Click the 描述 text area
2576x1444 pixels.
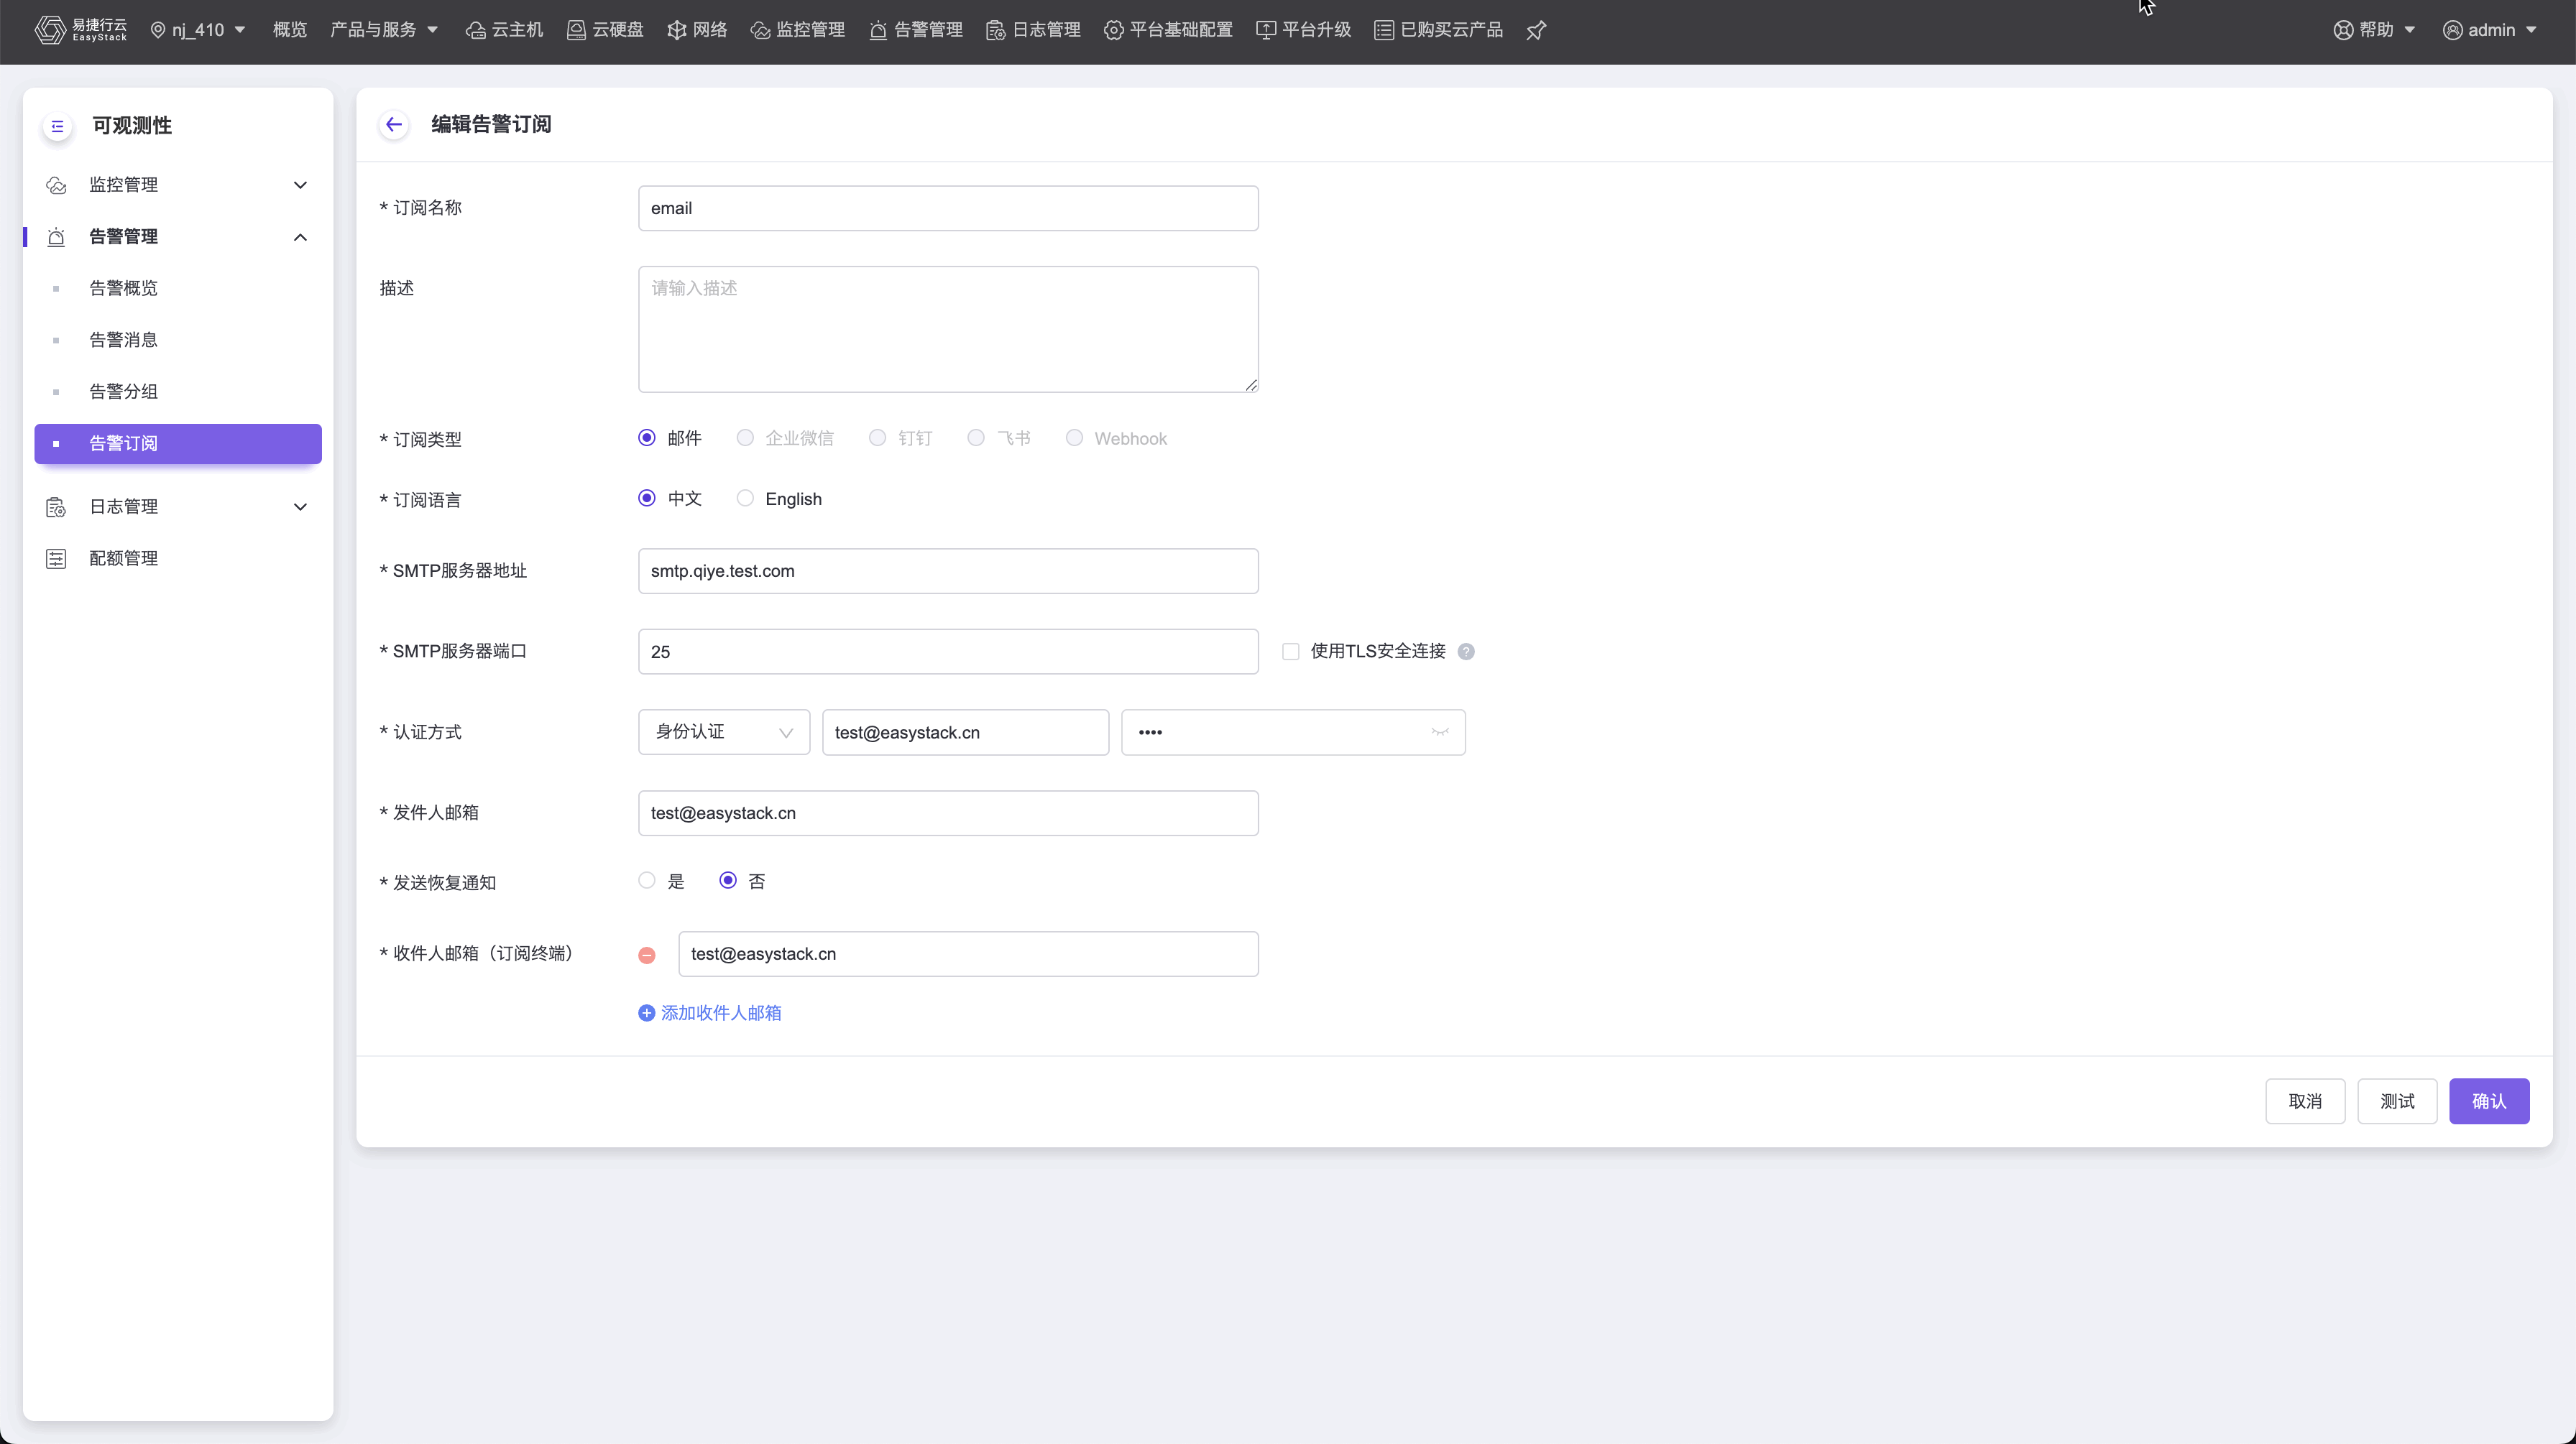(947, 329)
